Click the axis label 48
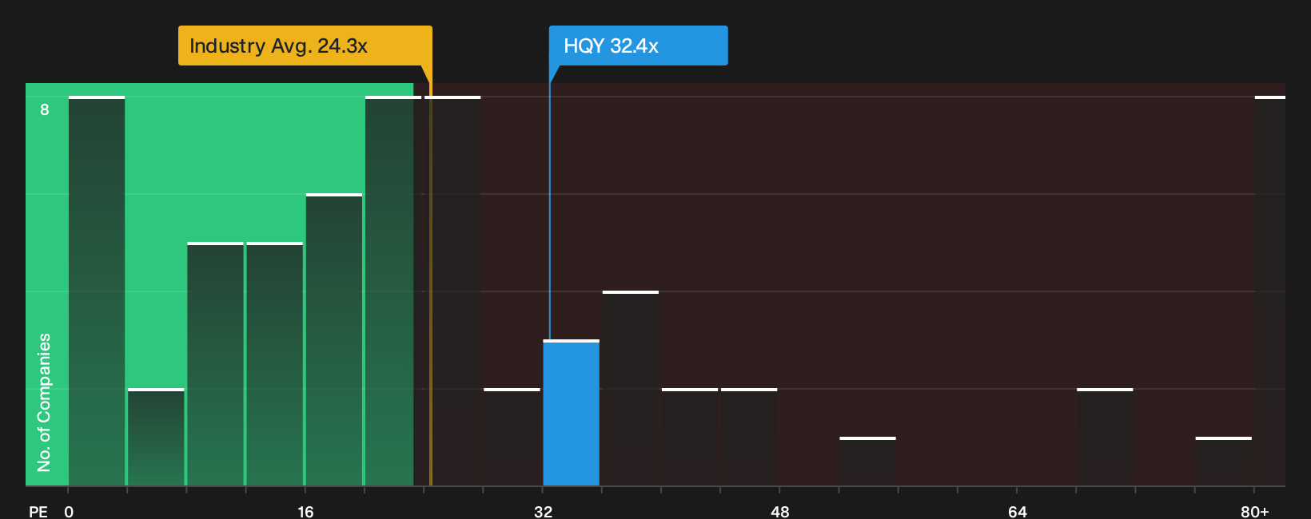 [x=779, y=511]
